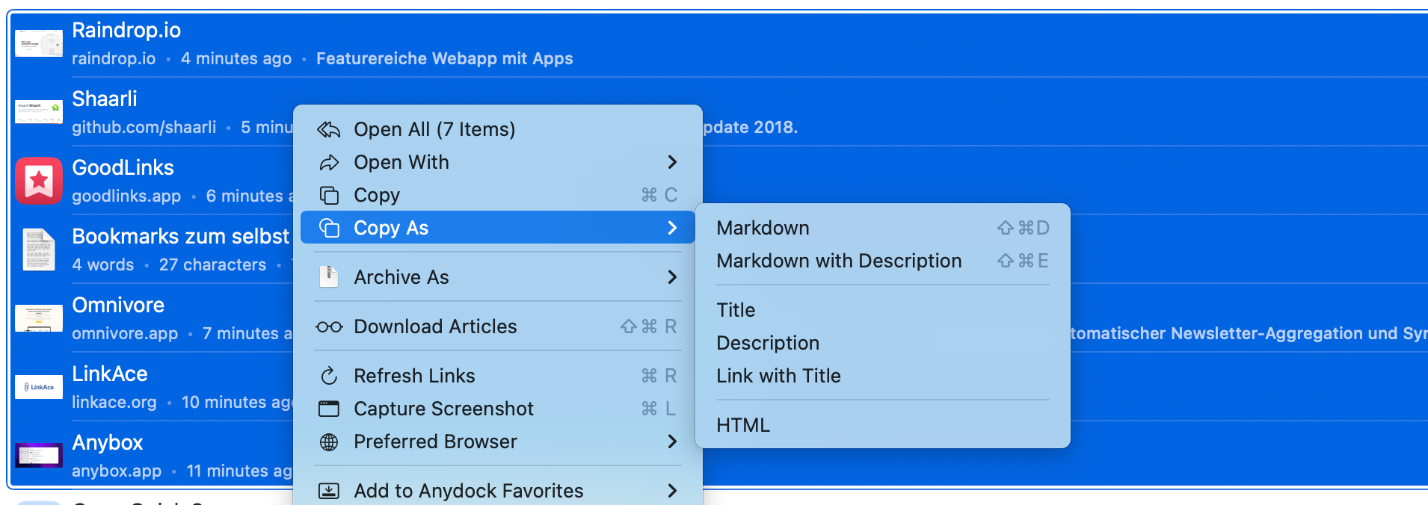
Task: Choose Open All (7 Items)
Action: [498, 129]
